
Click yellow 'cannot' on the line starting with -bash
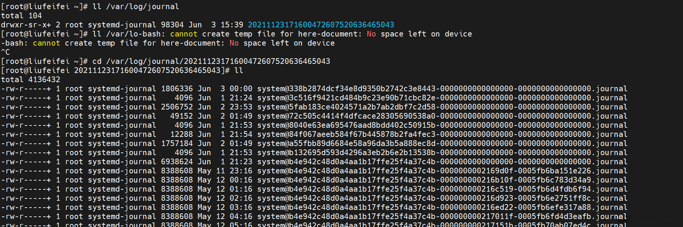pos(46,43)
